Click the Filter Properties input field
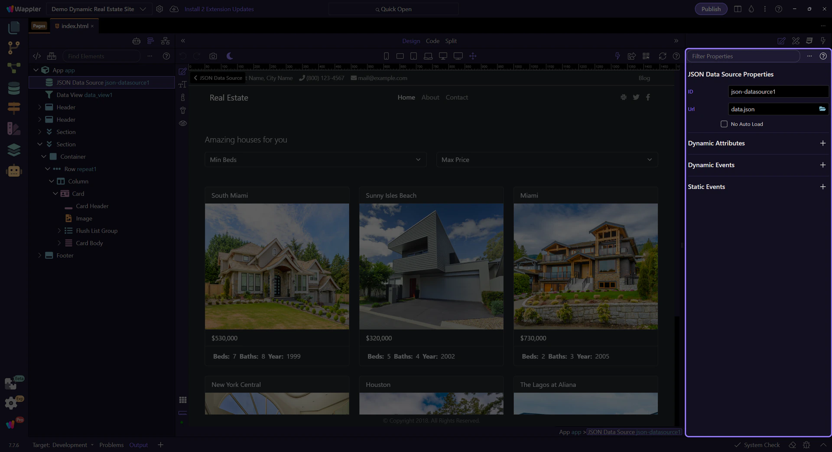This screenshot has height=452, width=832. [743, 56]
